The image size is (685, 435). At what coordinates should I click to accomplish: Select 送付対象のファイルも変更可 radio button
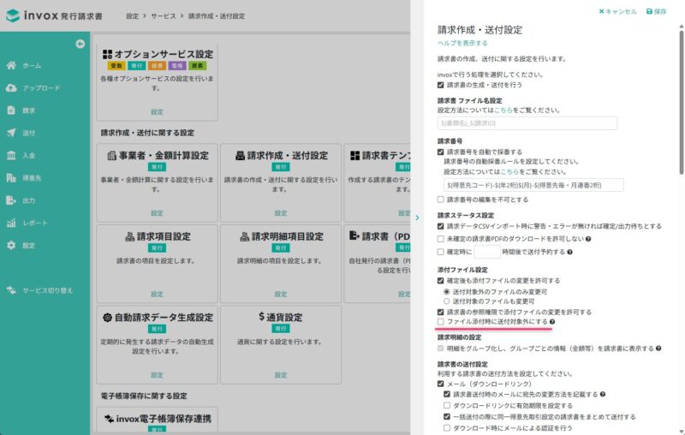click(446, 301)
